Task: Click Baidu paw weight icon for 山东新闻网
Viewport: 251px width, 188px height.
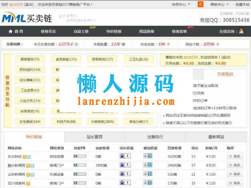Action: pos(125,174)
